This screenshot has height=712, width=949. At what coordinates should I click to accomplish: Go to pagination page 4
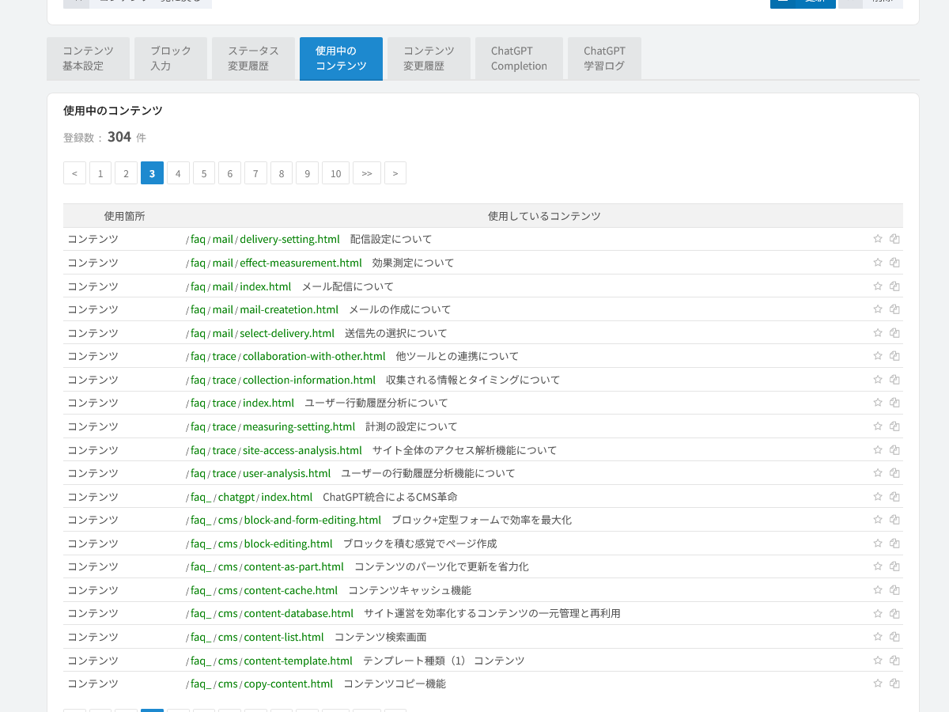click(x=178, y=173)
